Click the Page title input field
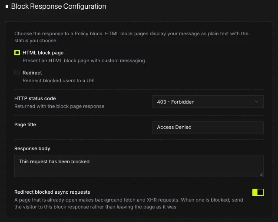 pos(208,128)
